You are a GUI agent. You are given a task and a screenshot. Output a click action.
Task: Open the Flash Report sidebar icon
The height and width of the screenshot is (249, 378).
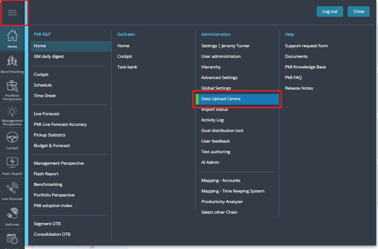pos(12,166)
